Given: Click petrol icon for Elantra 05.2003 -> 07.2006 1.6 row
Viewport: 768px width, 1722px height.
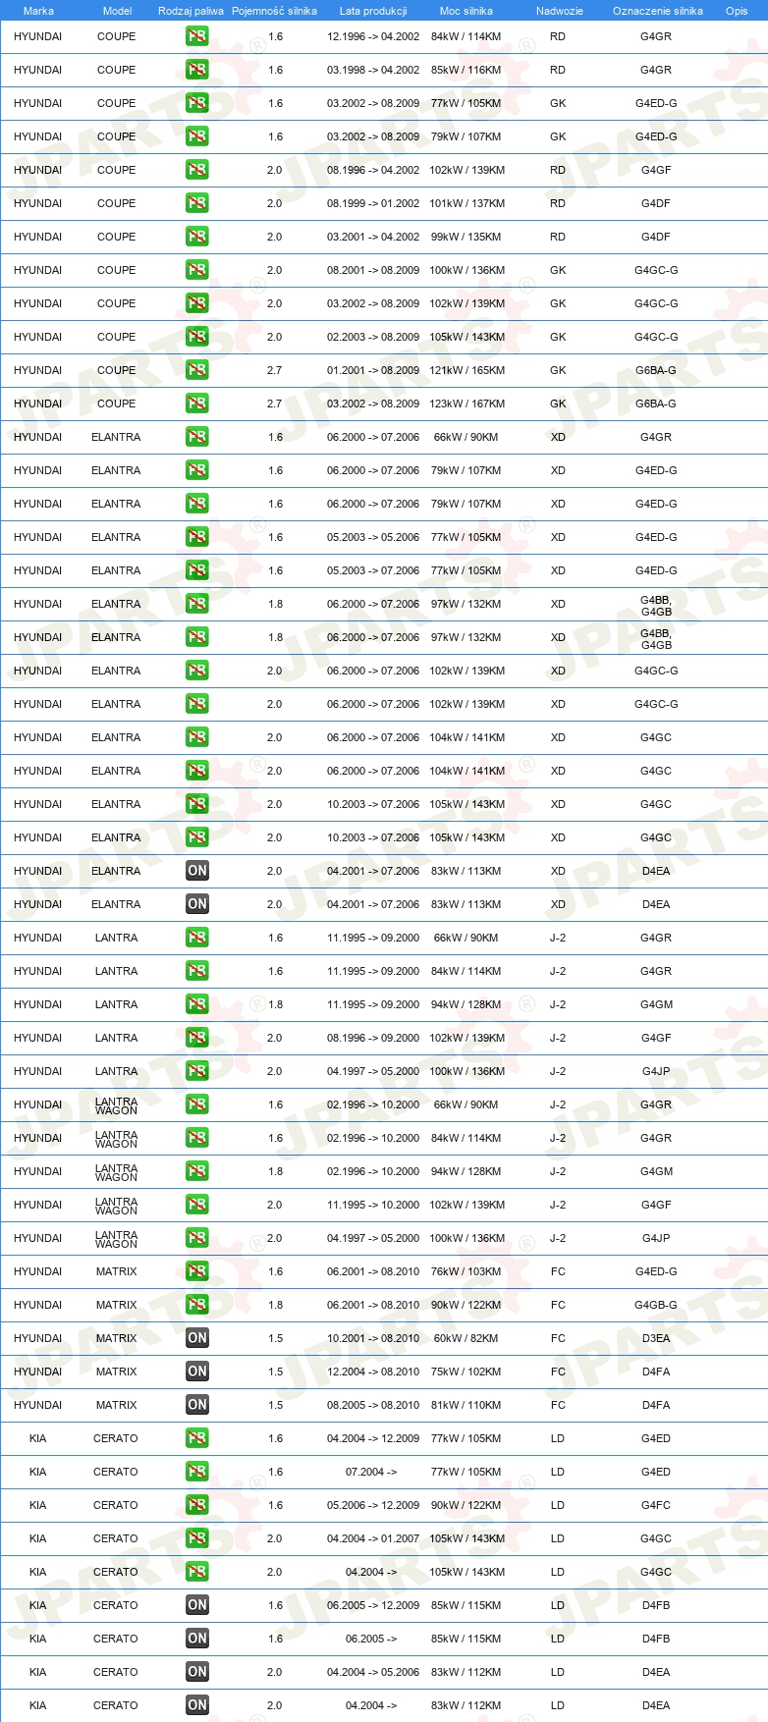Looking at the screenshot, I should click(197, 570).
